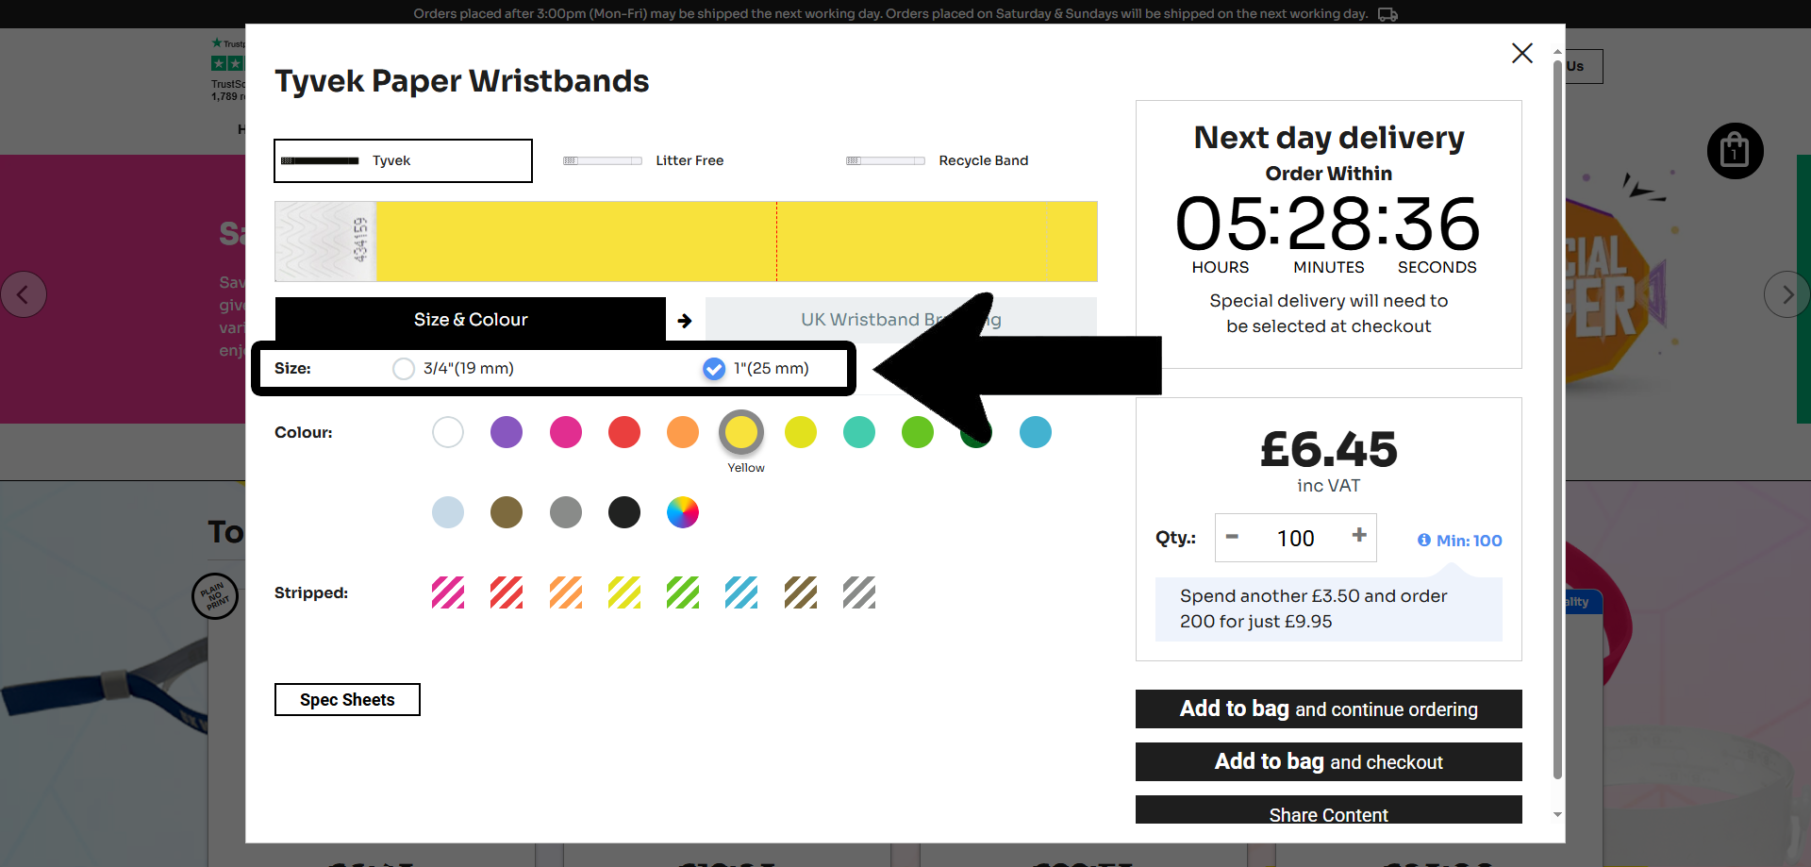Add to bag and checkout
Image resolution: width=1811 pixels, height=867 pixels.
tap(1328, 761)
